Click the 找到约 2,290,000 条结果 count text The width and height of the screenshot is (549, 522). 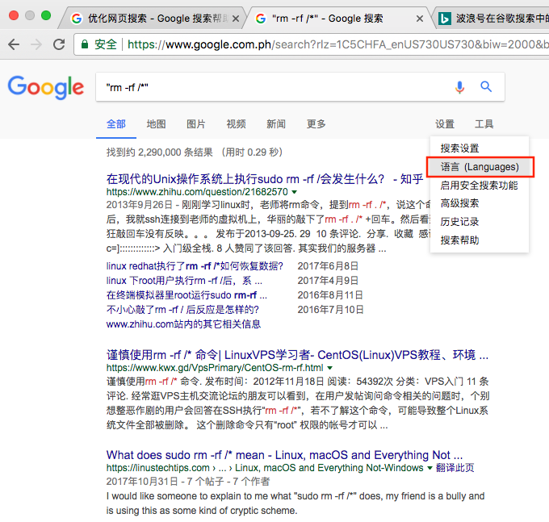pyautogui.click(x=160, y=152)
